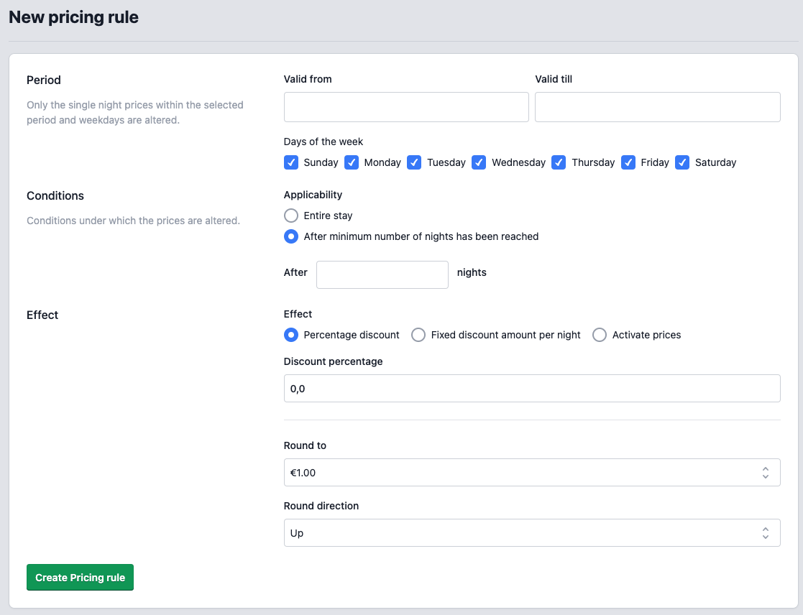Select Percentage discount effect

click(291, 335)
